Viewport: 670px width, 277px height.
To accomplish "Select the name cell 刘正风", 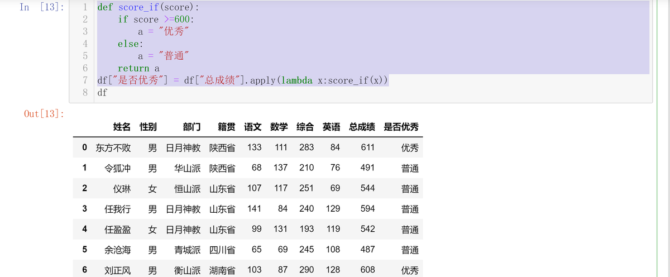I will [118, 270].
